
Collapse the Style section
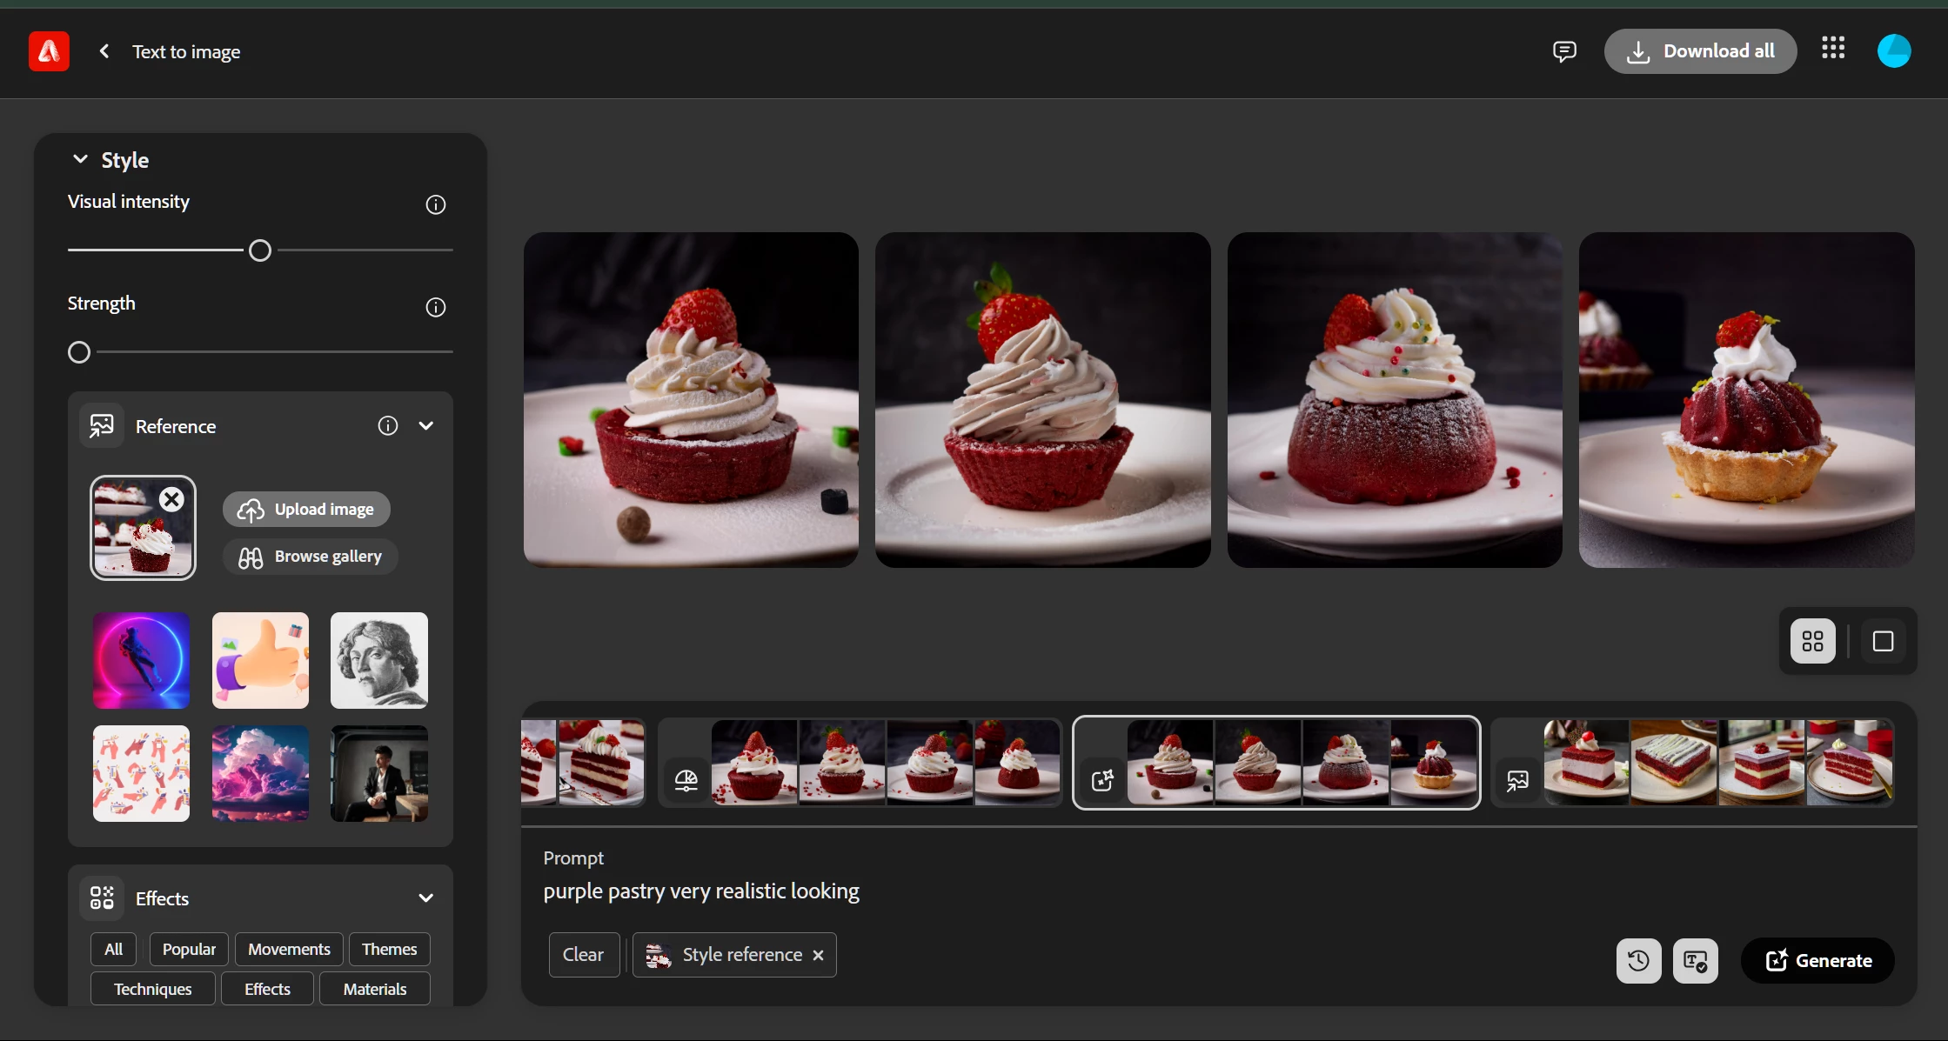[80, 159]
